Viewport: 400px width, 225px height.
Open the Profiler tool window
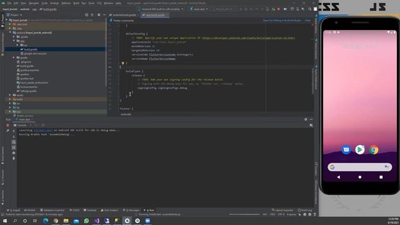[x=29, y=210]
